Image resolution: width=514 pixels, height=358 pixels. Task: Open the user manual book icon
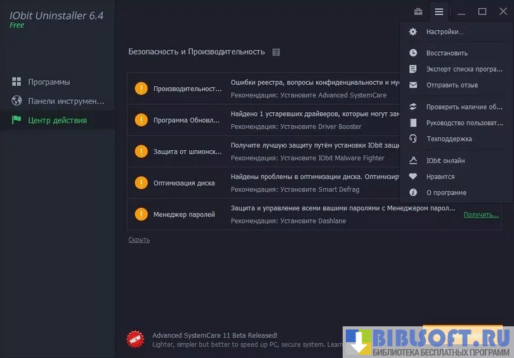[413, 123]
